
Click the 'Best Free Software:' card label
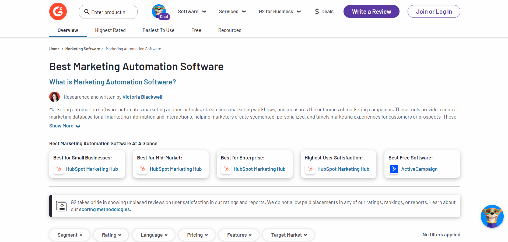pos(411,158)
